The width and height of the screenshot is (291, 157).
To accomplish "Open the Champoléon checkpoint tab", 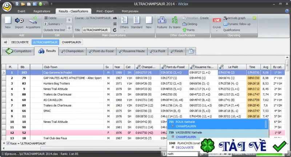I will tap(72, 51).
